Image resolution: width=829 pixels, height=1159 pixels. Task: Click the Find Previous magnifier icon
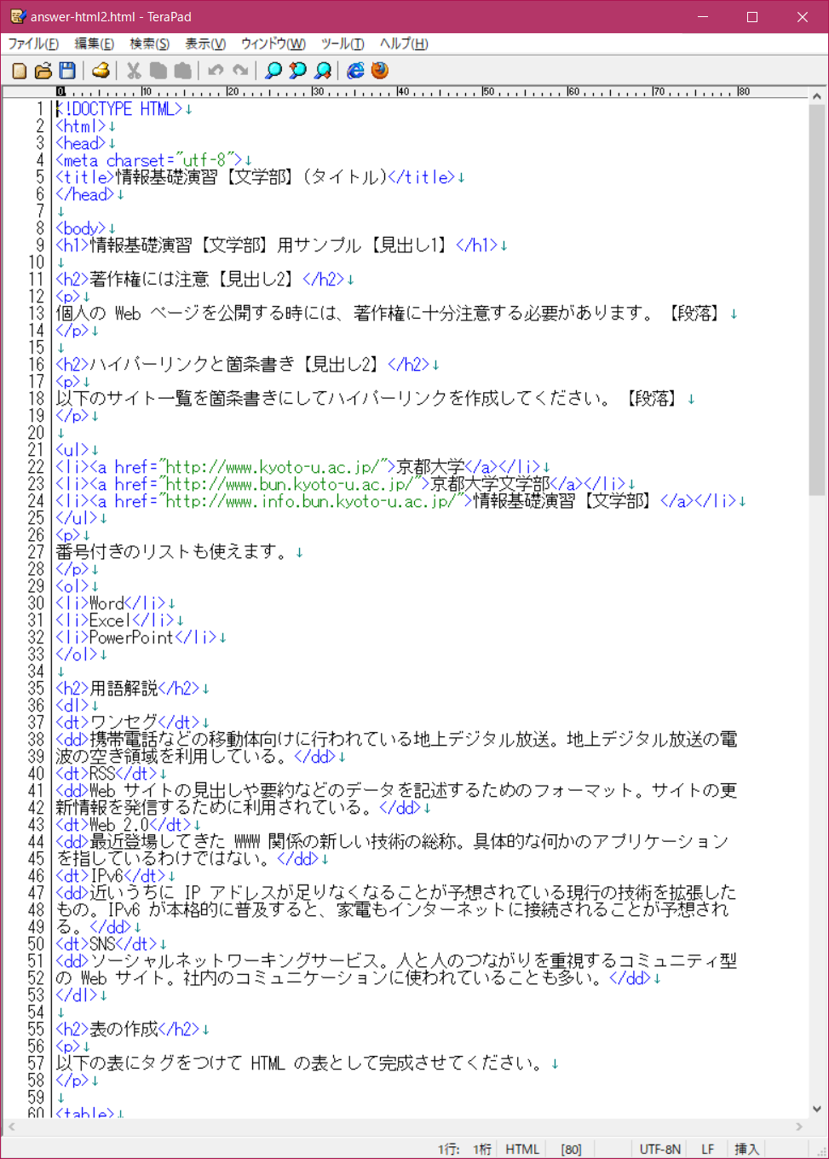(297, 71)
